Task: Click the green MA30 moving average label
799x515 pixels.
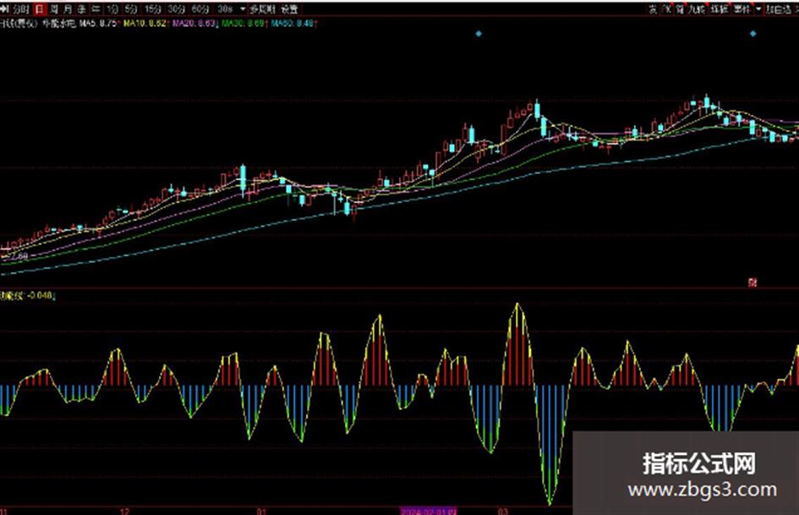Action: 244,24
